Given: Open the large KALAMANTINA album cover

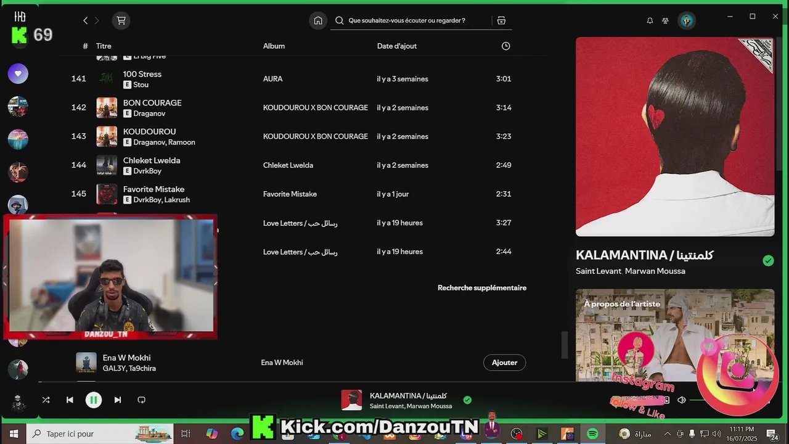Looking at the screenshot, I should coord(675,137).
